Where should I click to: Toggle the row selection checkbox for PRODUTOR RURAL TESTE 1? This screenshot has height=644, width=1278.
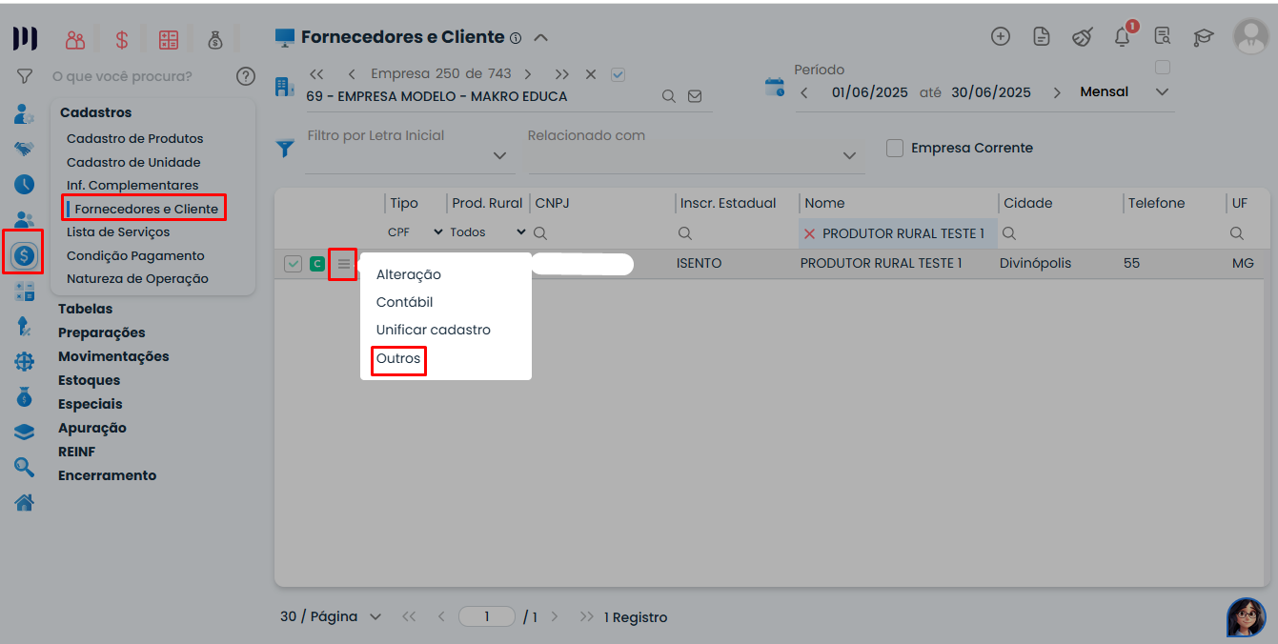point(293,264)
